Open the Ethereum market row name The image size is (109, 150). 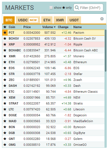80,62
